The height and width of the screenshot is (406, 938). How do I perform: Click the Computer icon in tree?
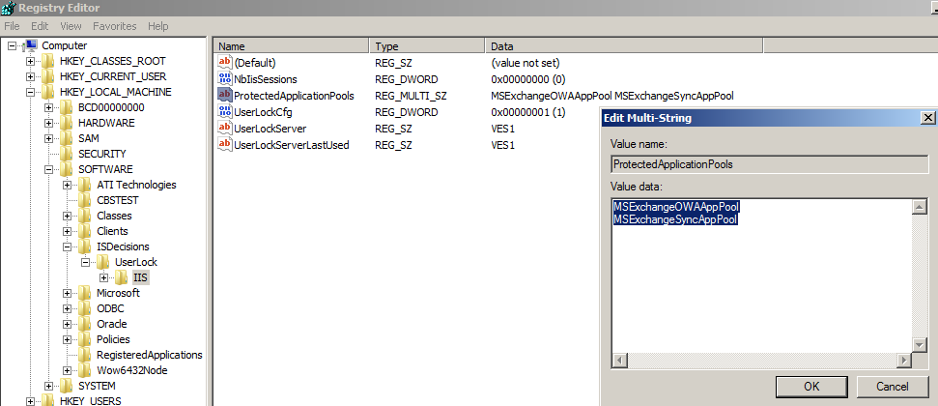pos(31,45)
